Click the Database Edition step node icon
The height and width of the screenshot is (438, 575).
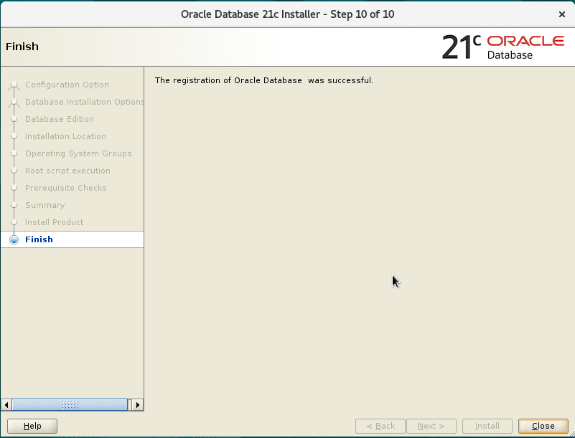tap(14, 119)
